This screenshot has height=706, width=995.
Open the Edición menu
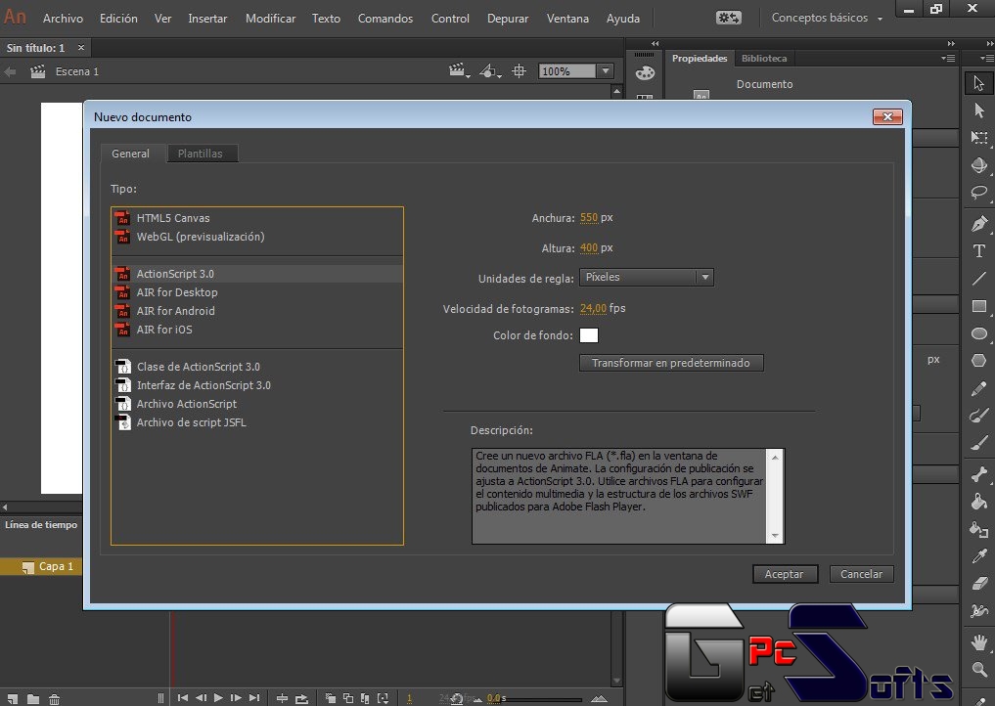[x=118, y=19]
